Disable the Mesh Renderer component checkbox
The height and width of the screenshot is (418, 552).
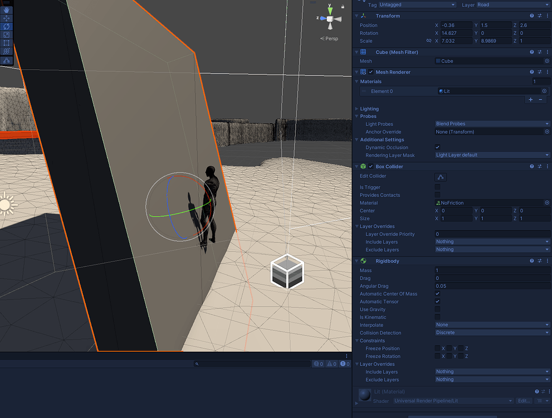[371, 72]
